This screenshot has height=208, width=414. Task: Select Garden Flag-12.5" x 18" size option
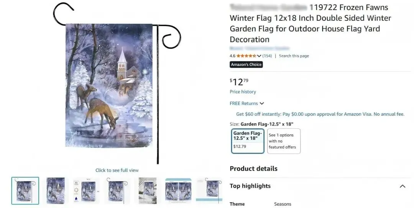(248, 141)
